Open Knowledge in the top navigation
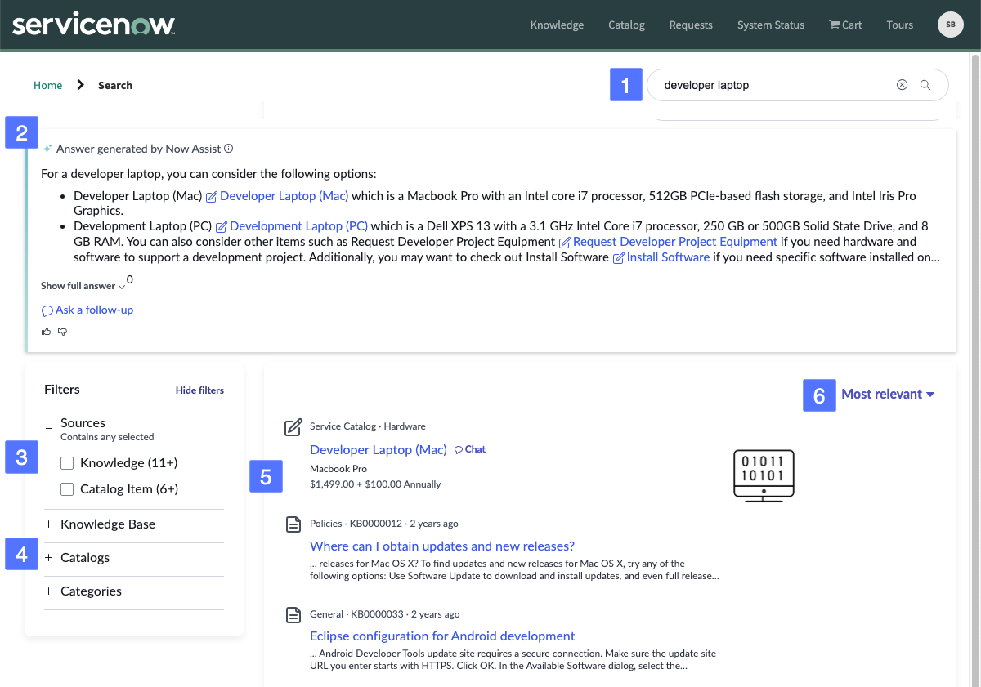981x687 pixels. (x=557, y=25)
